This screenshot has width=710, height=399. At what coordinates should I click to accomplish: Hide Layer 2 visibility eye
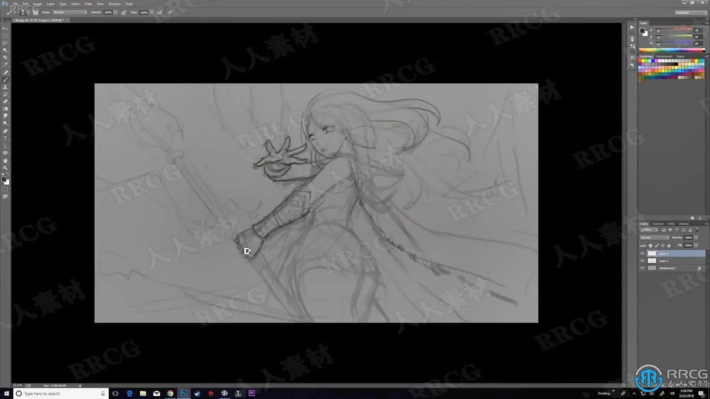click(x=642, y=253)
